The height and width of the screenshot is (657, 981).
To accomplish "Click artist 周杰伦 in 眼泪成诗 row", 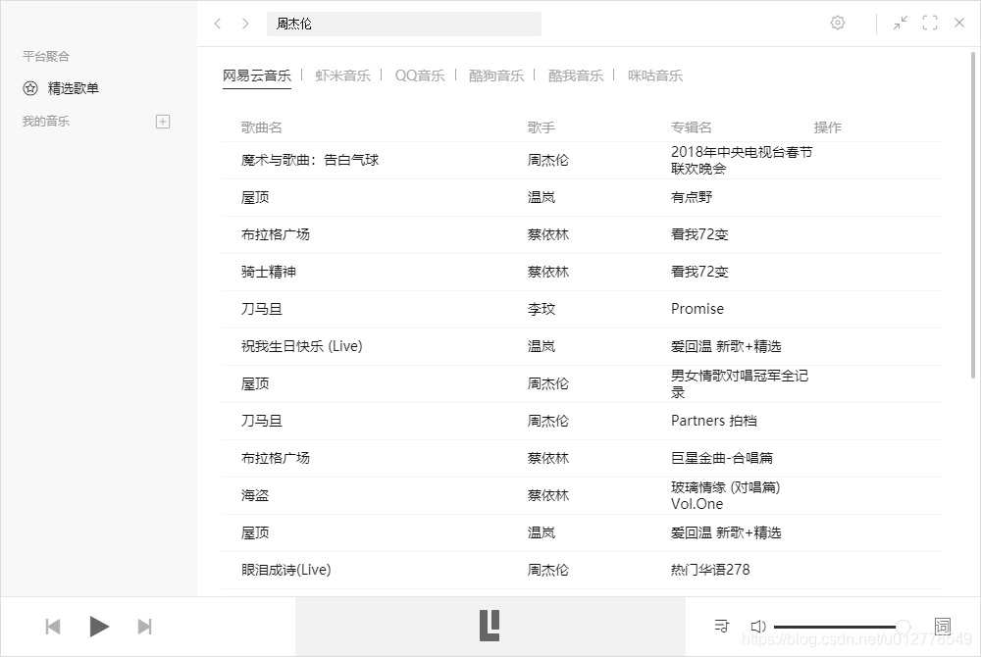I will click(548, 570).
